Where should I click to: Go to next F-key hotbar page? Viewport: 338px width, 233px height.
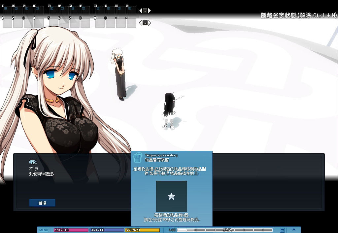point(150,11)
